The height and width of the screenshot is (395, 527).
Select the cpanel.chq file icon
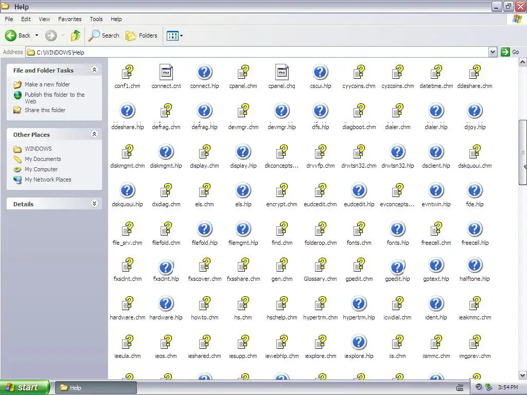[282, 72]
